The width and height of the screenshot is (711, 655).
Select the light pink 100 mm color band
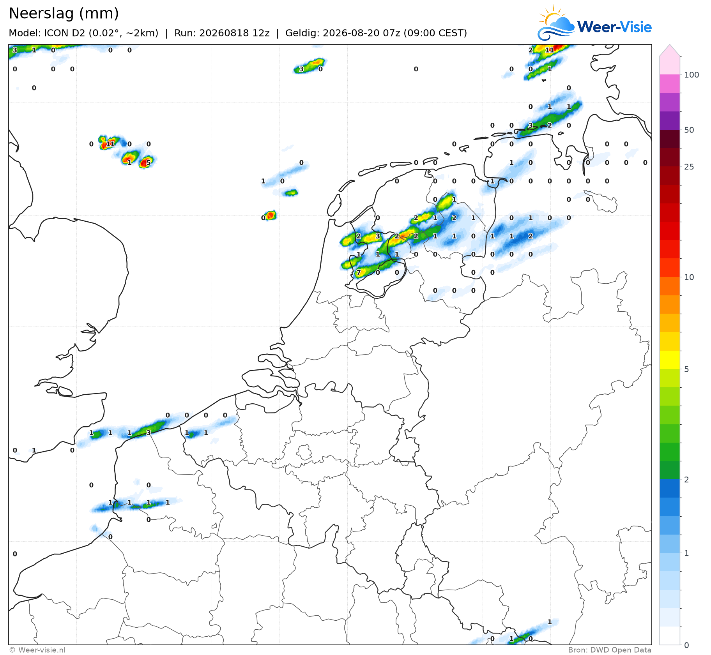click(670, 65)
